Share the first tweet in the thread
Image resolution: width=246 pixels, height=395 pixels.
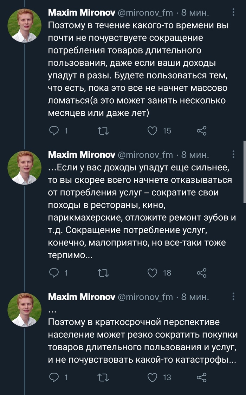tap(202, 131)
